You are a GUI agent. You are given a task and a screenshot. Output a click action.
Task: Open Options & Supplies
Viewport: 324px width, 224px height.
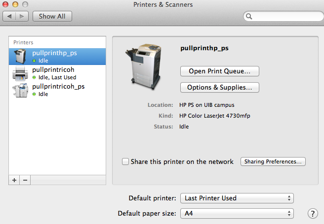pyautogui.click(x=220, y=88)
